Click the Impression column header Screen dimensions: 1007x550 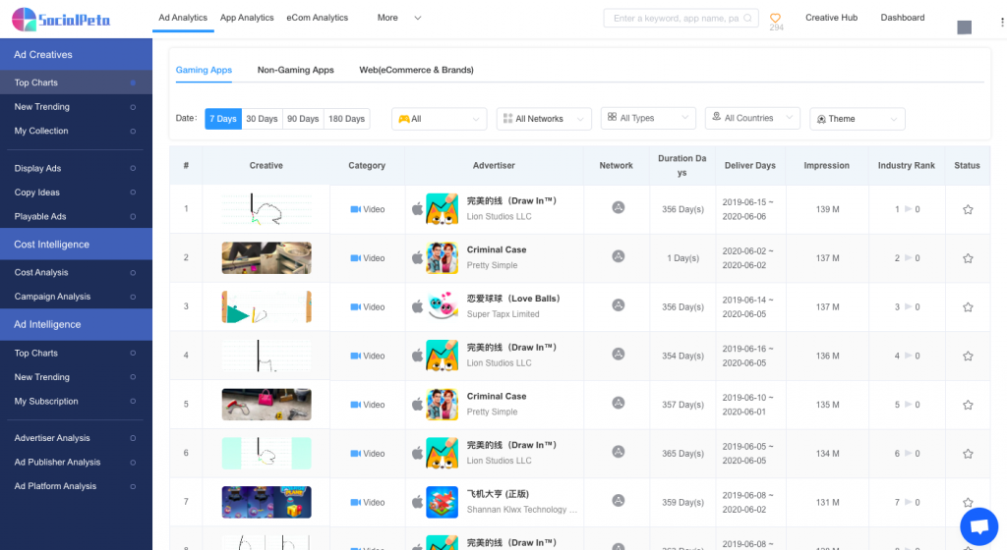[x=826, y=165]
